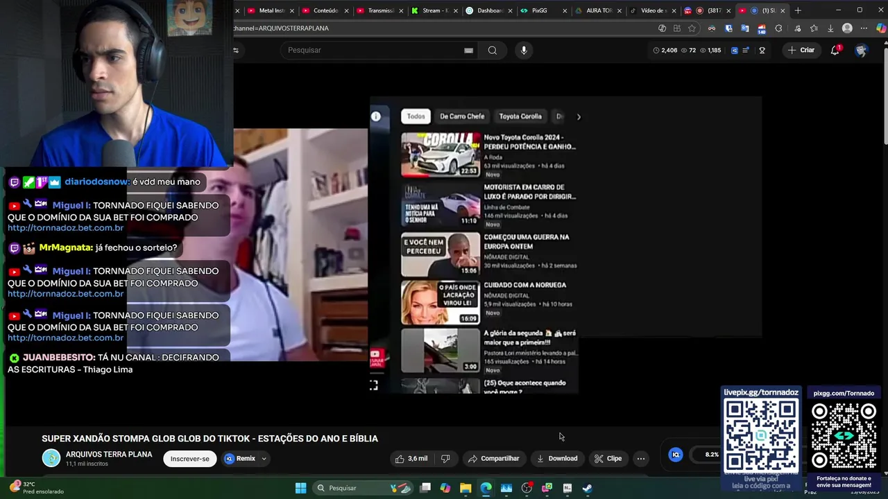The height and width of the screenshot is (499, 888).
Task: Click the blue IQ badge beside 8.2%
Action: [676, 455]
